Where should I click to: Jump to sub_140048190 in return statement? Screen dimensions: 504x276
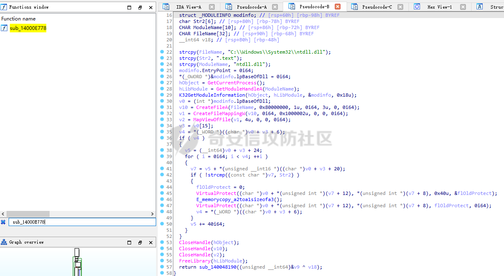(x=219, y=267)
